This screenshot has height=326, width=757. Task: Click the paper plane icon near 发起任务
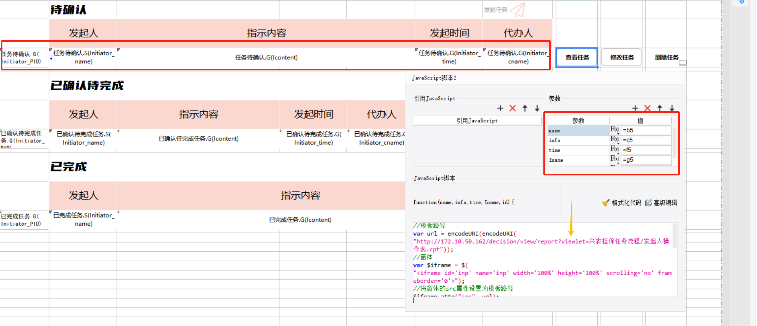pos(519,9)
